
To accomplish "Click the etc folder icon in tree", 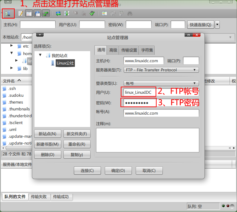I will pyautogui.click(x=19, y=46).
